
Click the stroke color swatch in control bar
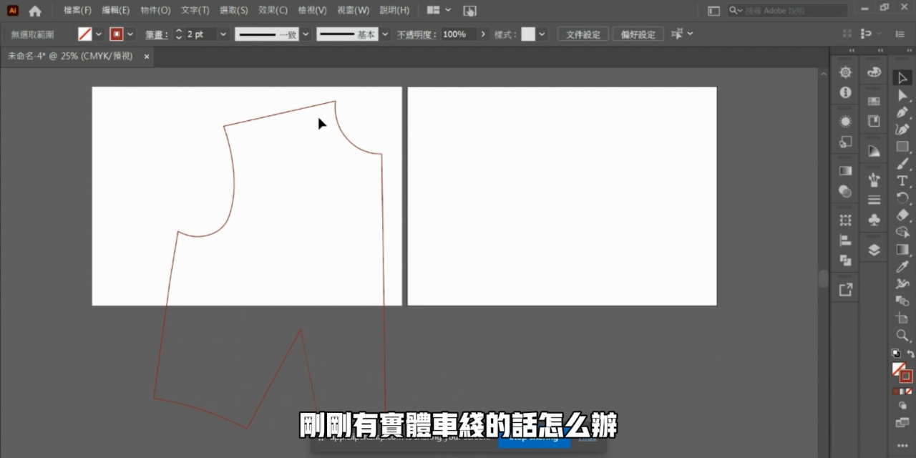(116, 34)
